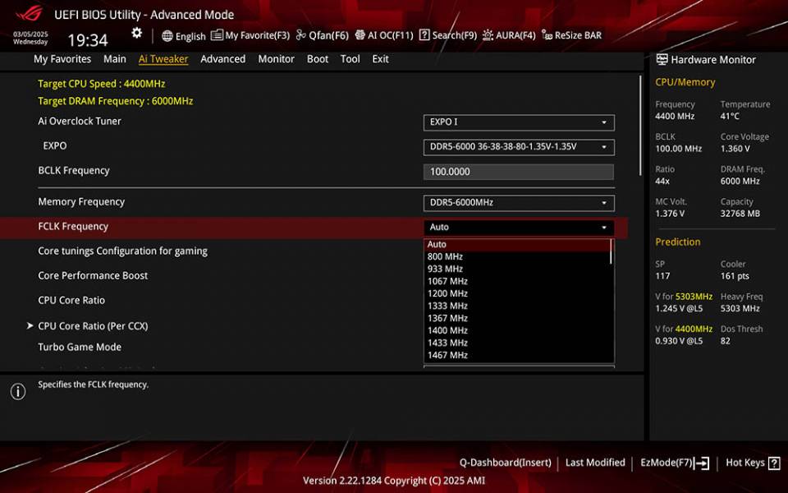This screenshot has height=493, width=788.
Task: Switch to the Main tab
Action: point(115,59)
